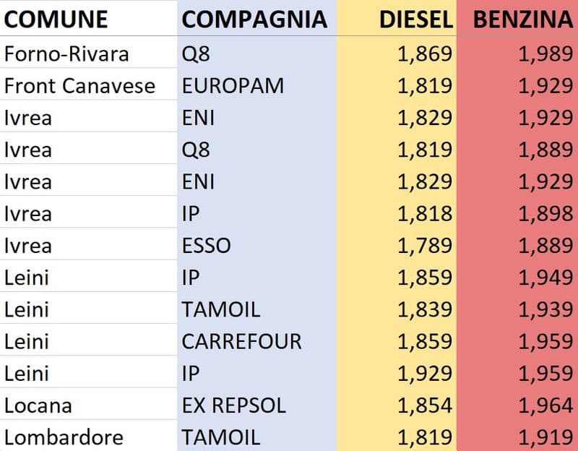Screen dimensions: 578x451
Task: Select benzina value 1,898
Action: tap(545, 213)
